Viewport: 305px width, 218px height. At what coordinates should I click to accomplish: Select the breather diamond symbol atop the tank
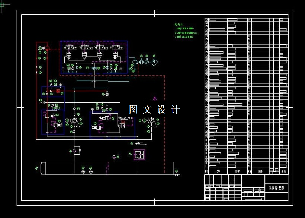[114, 157]
